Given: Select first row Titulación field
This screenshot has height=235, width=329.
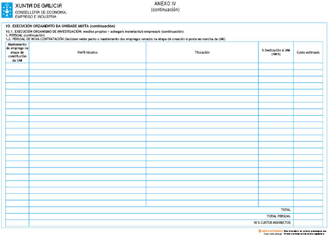Looking at the screenshot, I should pos(202,66).
